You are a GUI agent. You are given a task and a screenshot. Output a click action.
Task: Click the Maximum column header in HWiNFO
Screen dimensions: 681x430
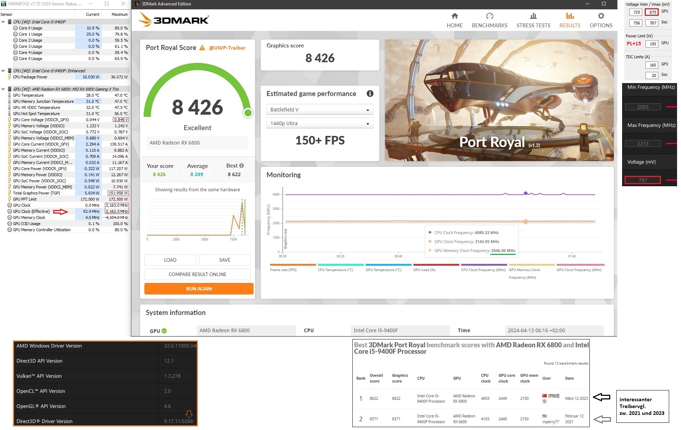tap(116, 14)
